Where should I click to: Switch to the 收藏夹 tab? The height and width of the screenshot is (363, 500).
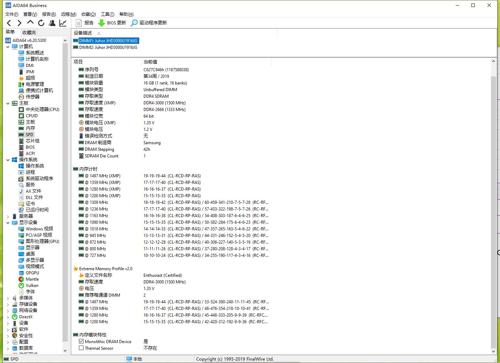click(29, 32)
